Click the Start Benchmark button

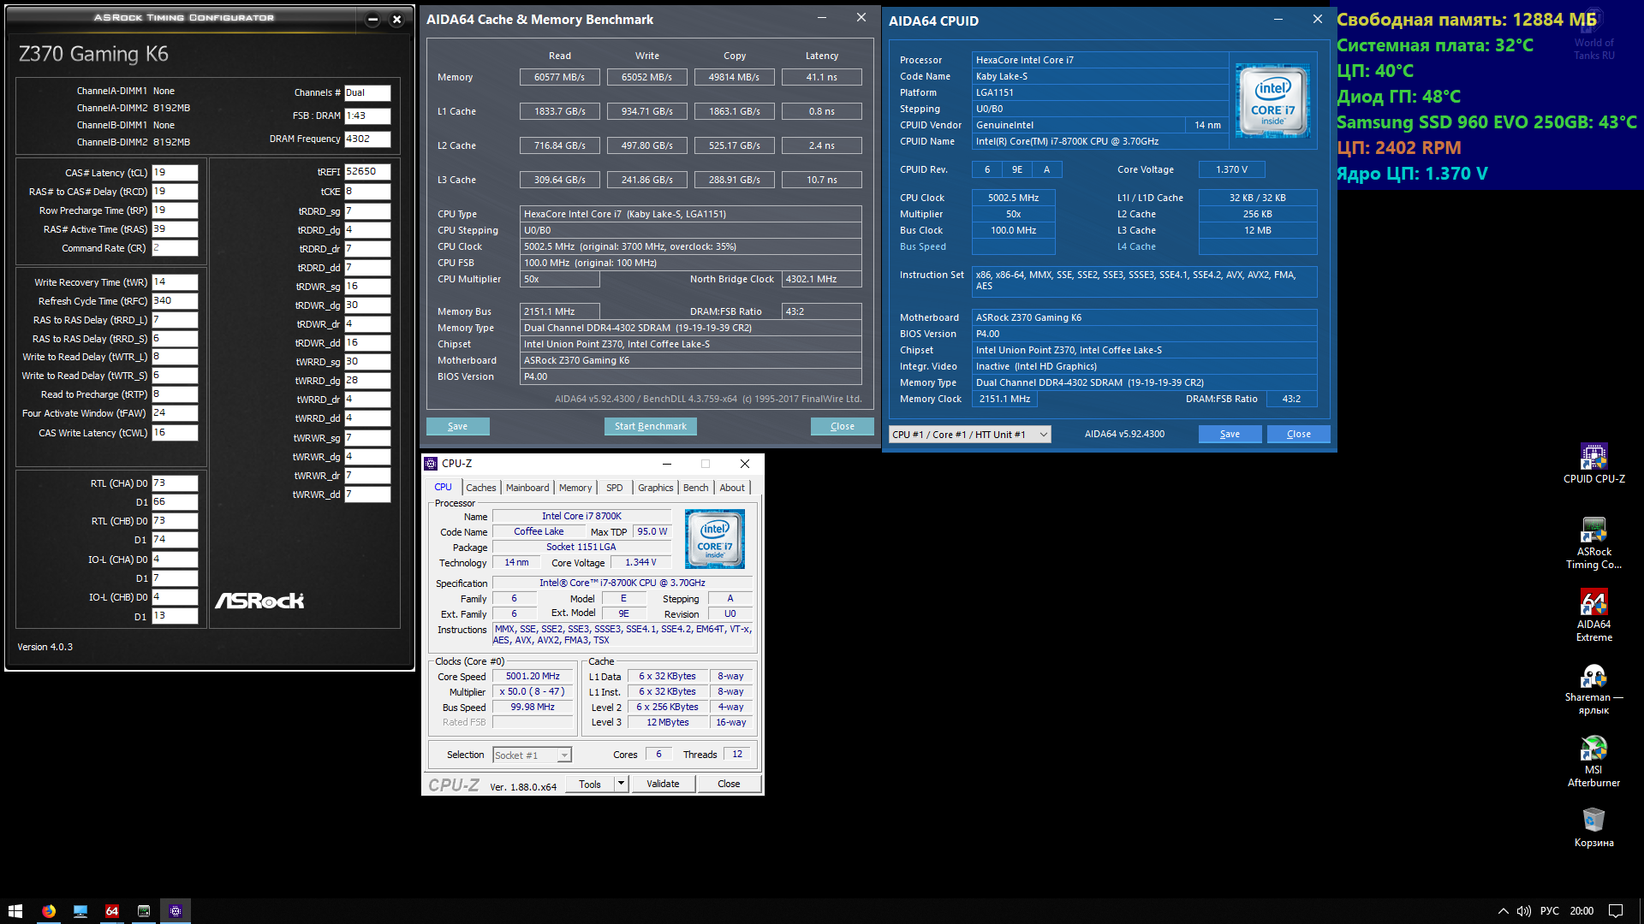pyautogui.click(x=650, y=426)
